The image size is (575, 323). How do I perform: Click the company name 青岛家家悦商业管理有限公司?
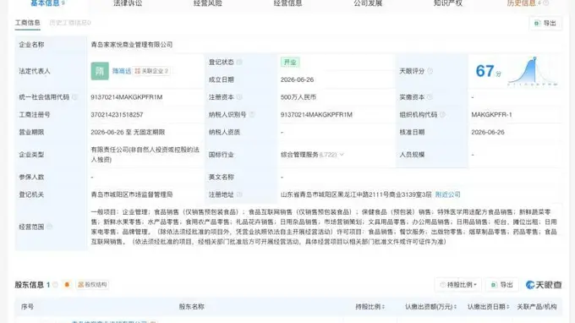[x=132, y=45]
